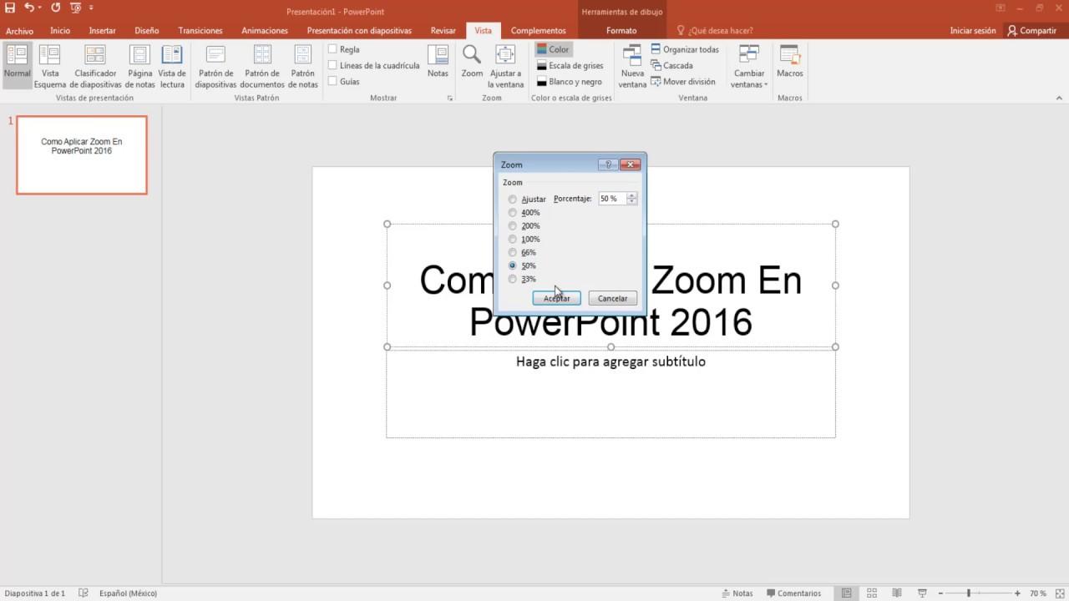Switch to Vista Esquema outline view
The width and height of the screenshot is (1069, 601).
(50, 66)
